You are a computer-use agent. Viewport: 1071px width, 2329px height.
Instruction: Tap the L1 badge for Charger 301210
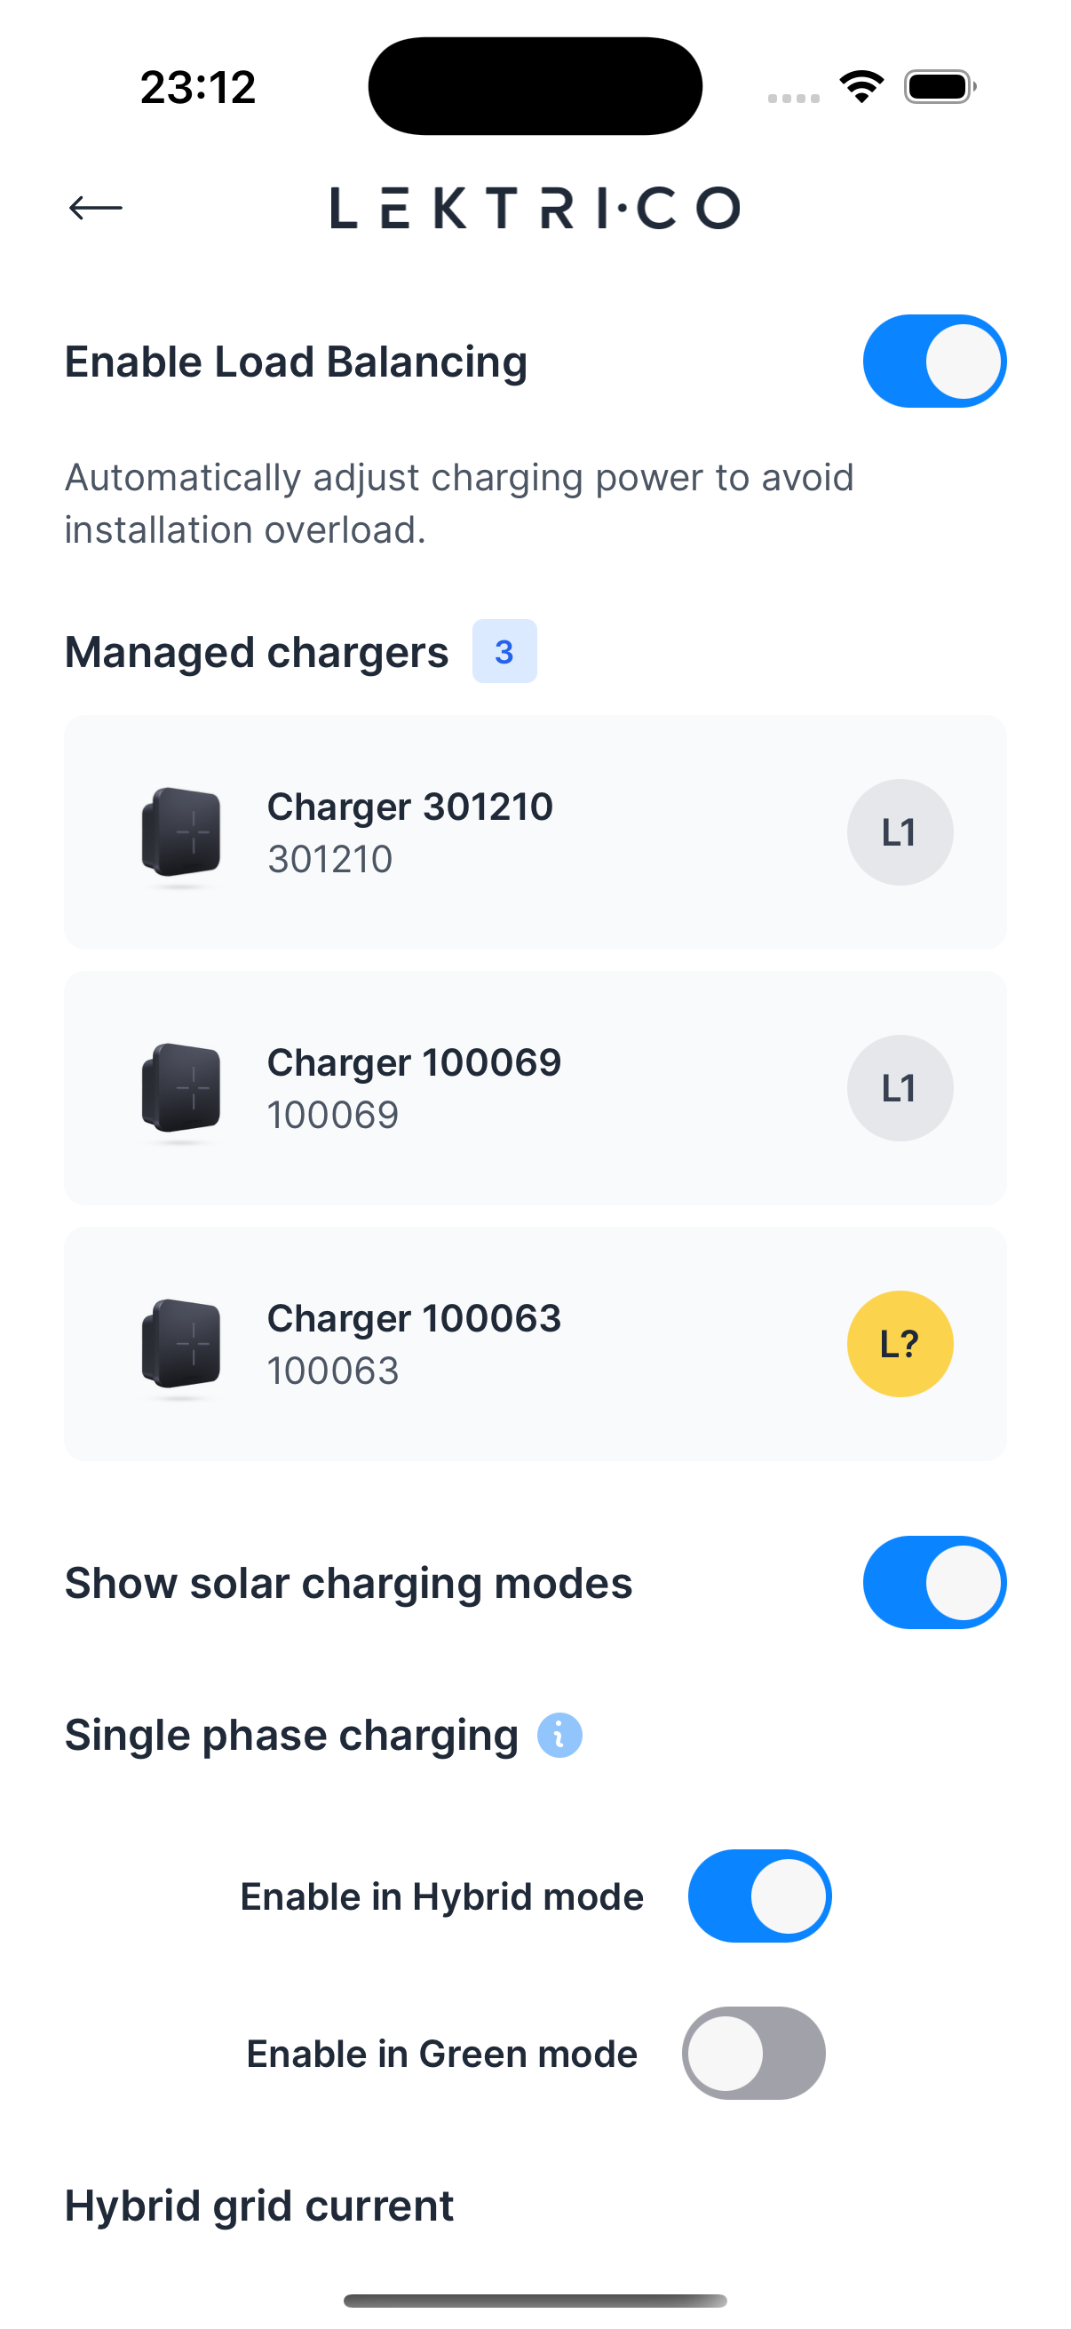tap(900, 831)
